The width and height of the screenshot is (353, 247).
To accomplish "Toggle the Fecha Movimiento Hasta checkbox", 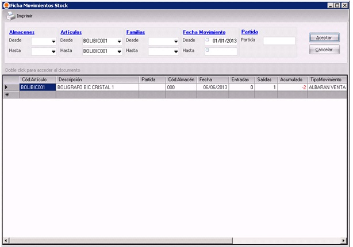I will click(207, 51).
